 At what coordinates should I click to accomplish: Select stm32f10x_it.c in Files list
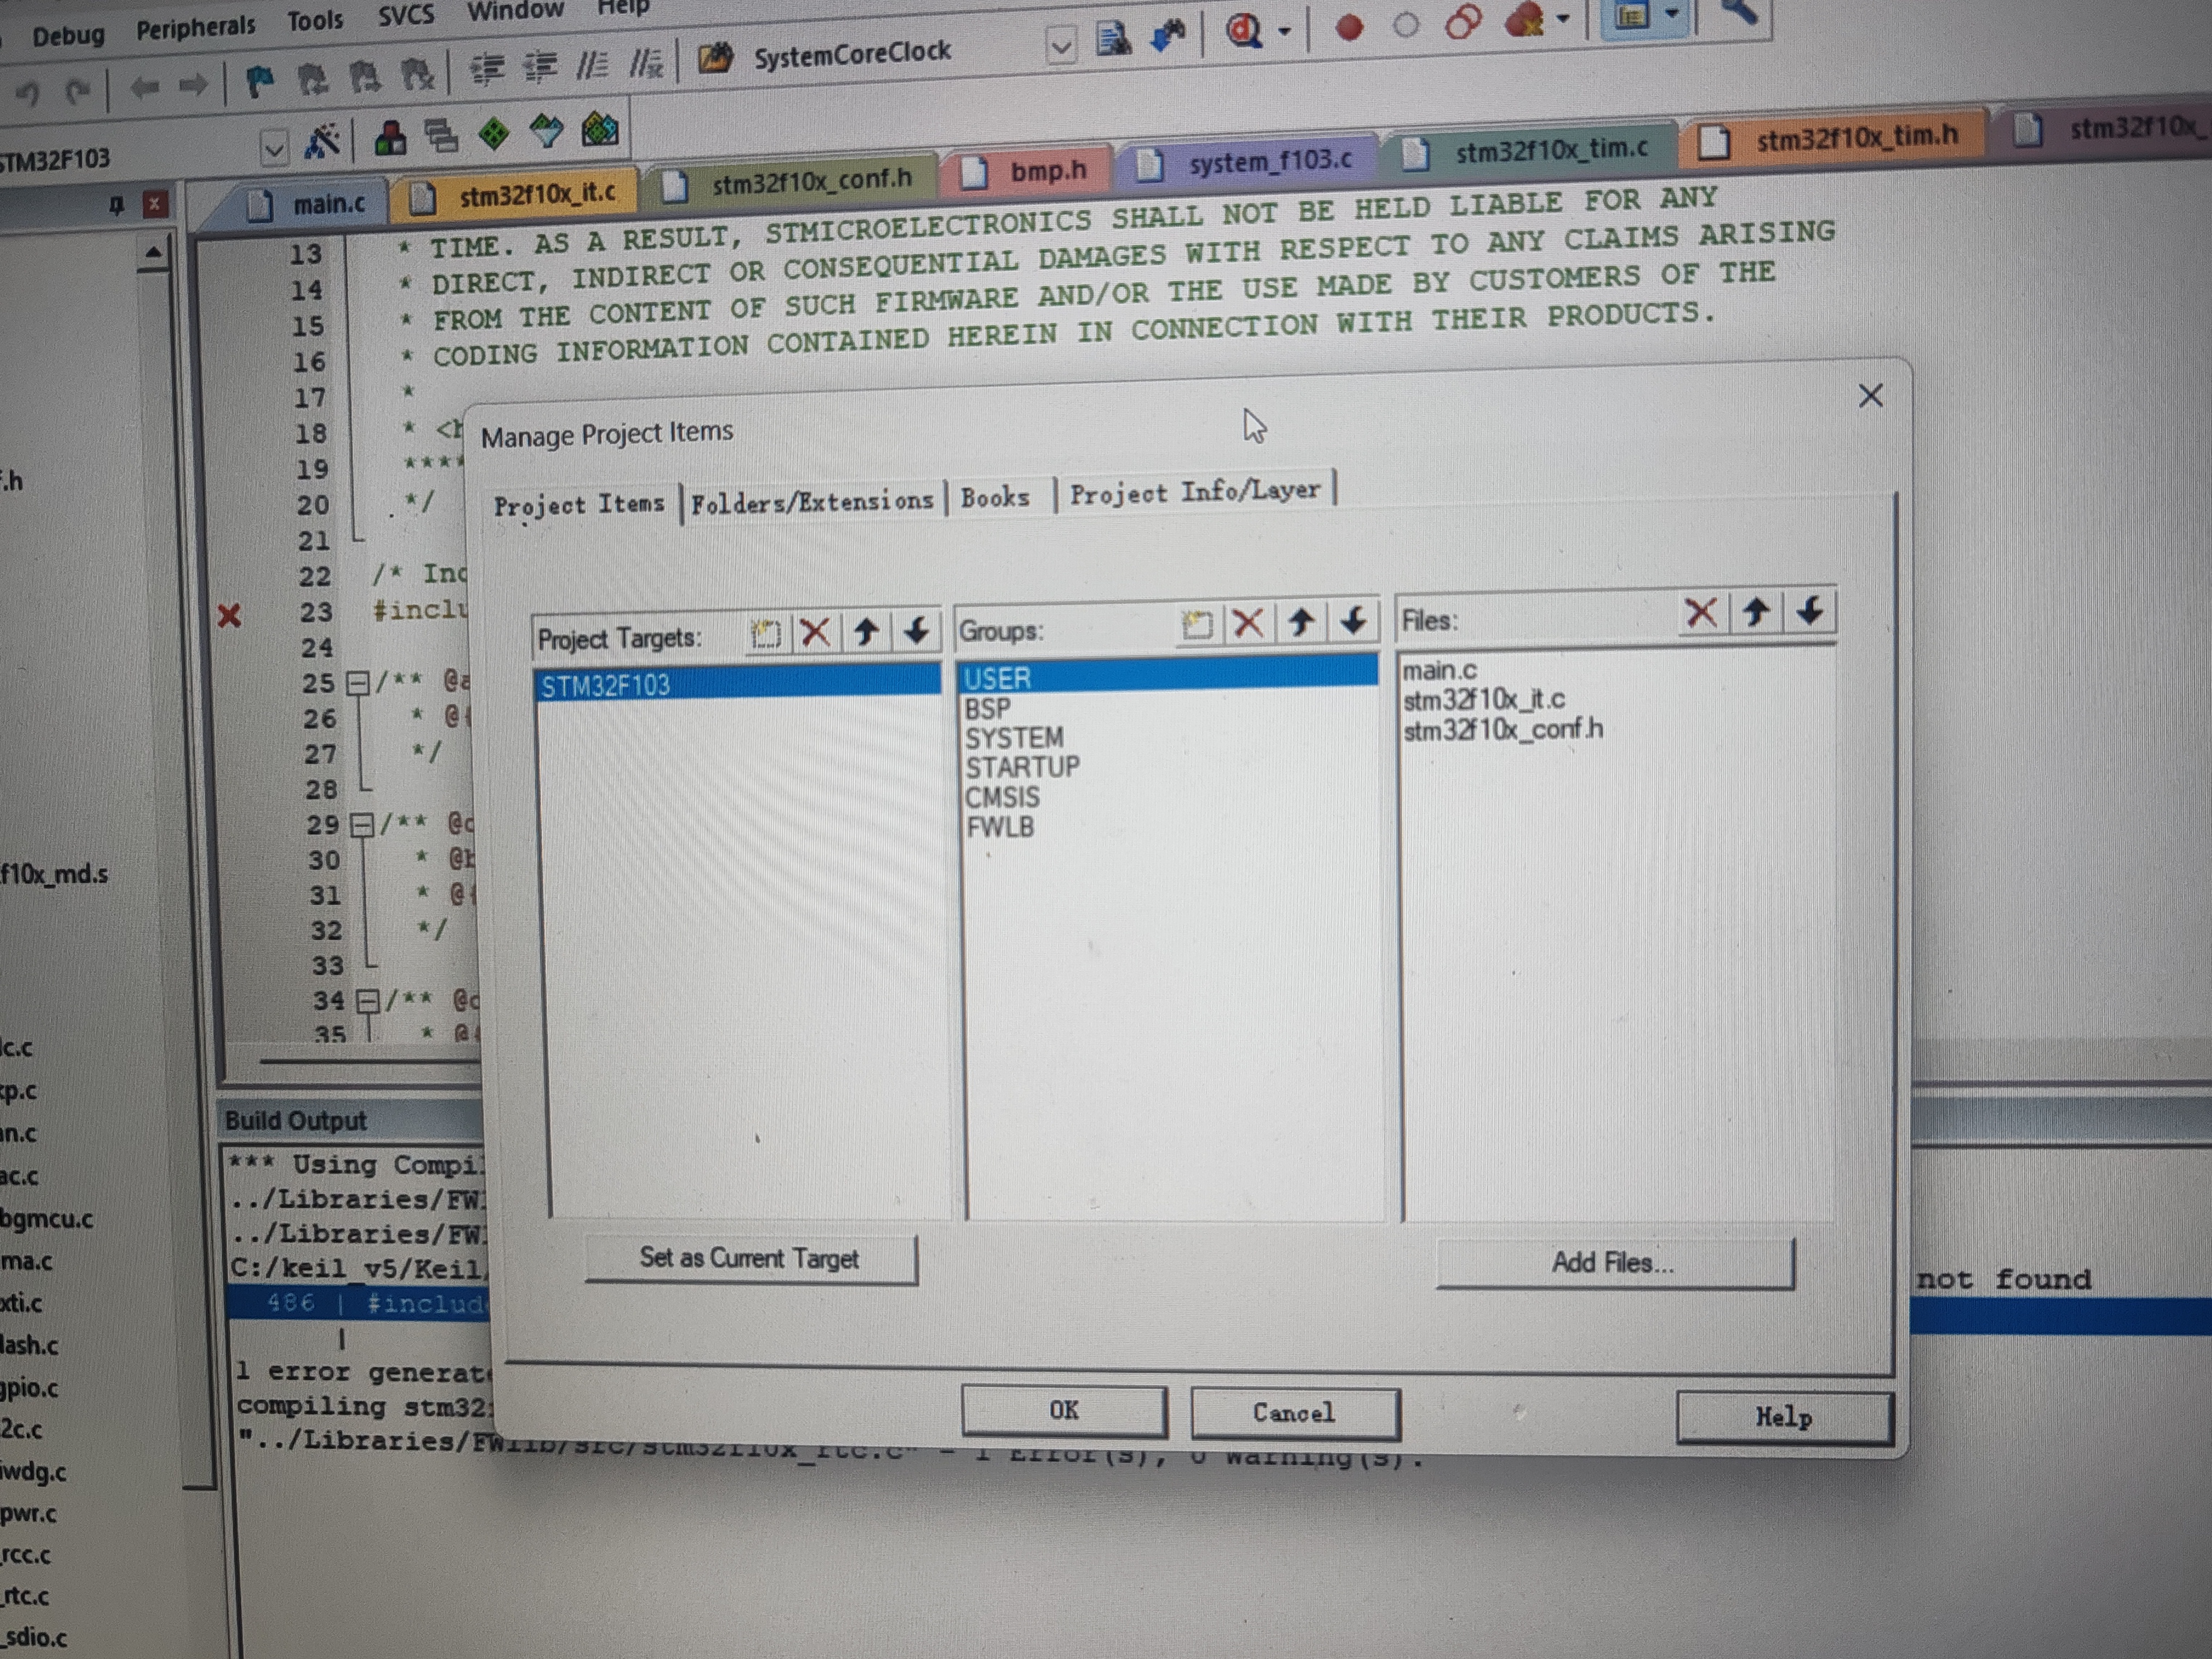1484,700
